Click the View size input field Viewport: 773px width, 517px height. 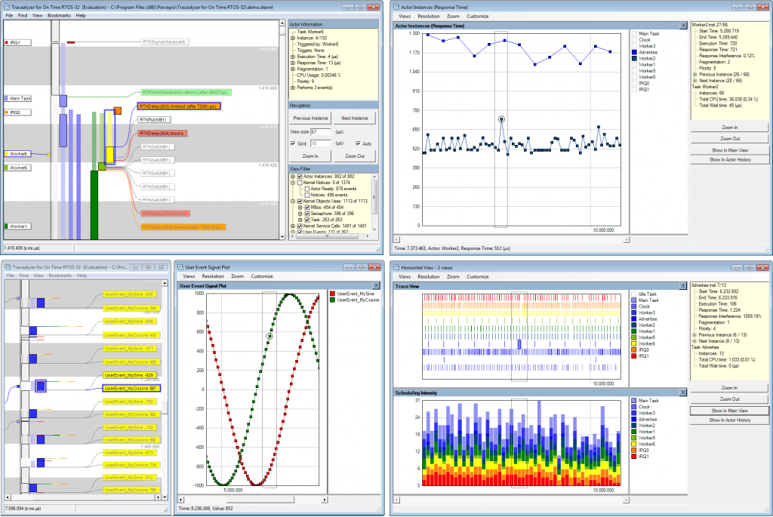(321, 132)
